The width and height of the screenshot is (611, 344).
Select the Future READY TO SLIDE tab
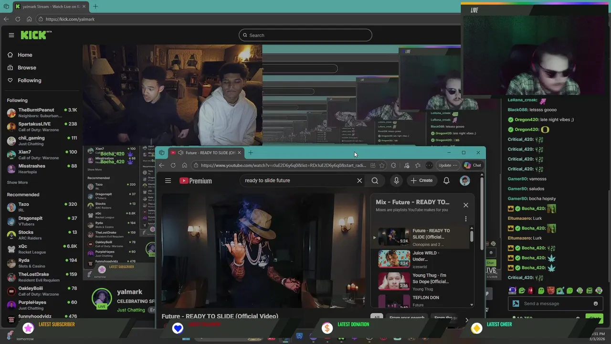coord(205,152)
